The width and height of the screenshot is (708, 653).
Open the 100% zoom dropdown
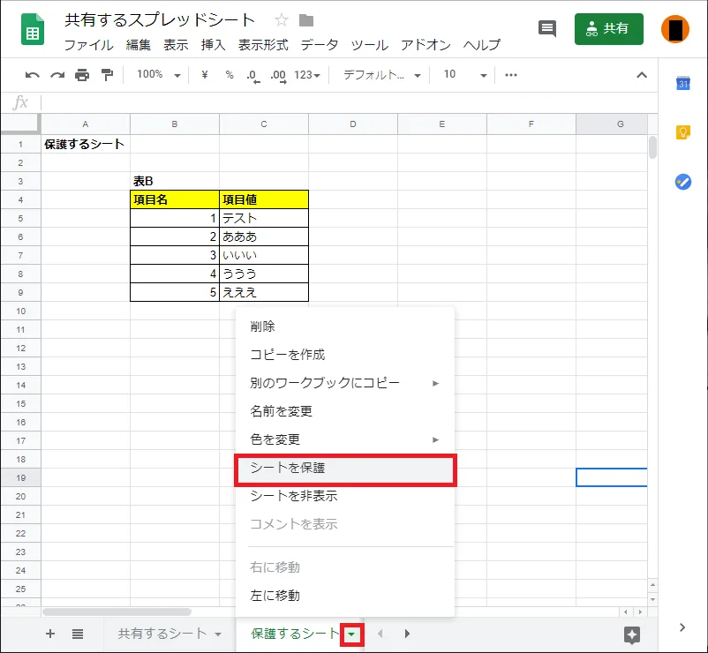(159, 74)
